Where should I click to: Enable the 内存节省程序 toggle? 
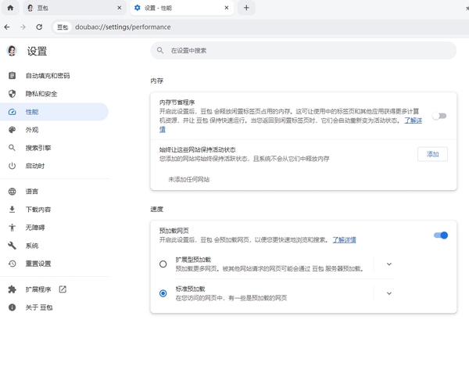[440, 116]
